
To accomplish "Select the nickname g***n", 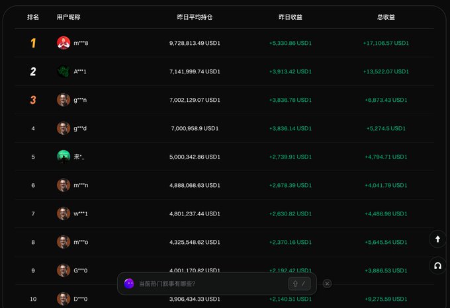I will pyautogui.click(x=80, y=100).
